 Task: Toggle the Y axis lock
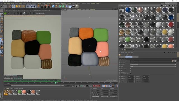[x=31, y=6]
